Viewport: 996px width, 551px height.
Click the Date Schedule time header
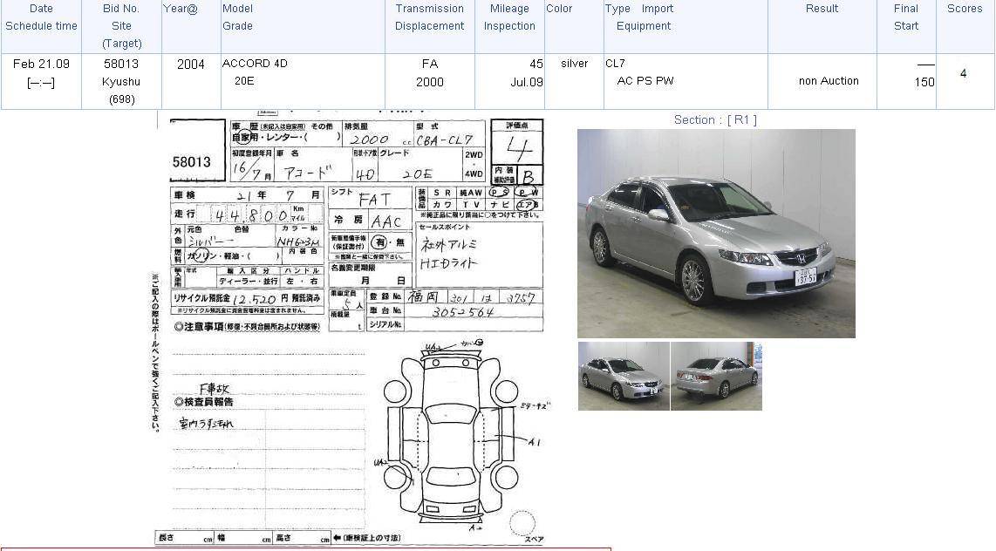(x=41, y=17)
